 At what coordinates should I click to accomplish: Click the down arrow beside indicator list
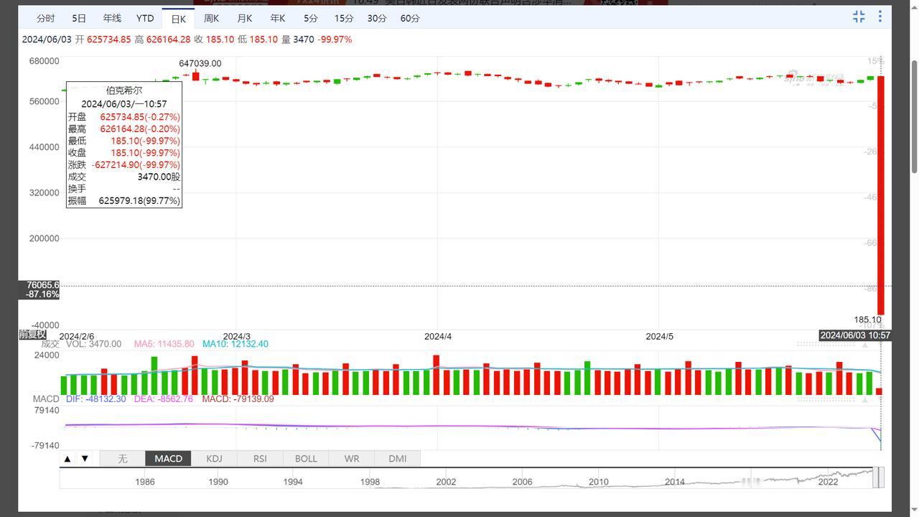85,458
